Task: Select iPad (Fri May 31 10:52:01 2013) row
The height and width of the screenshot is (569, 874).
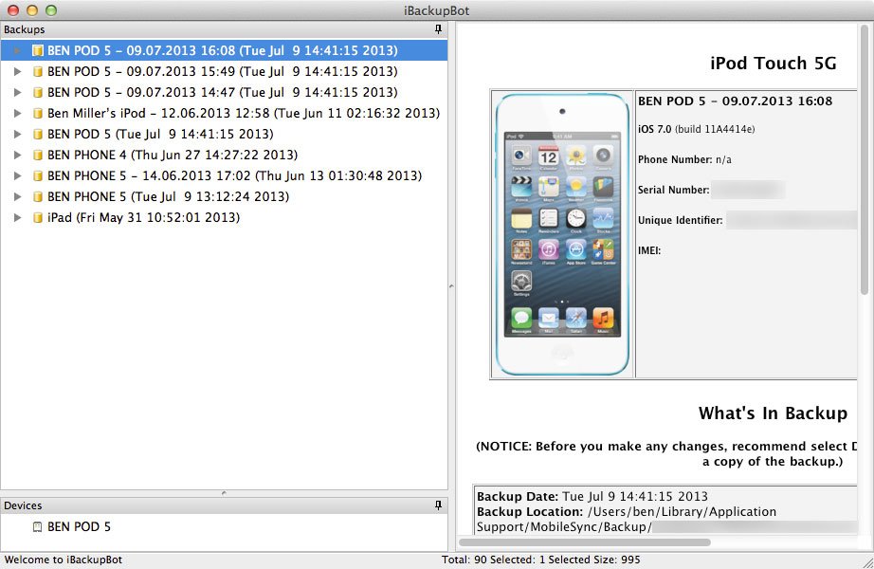Action: tap(224, 217)
